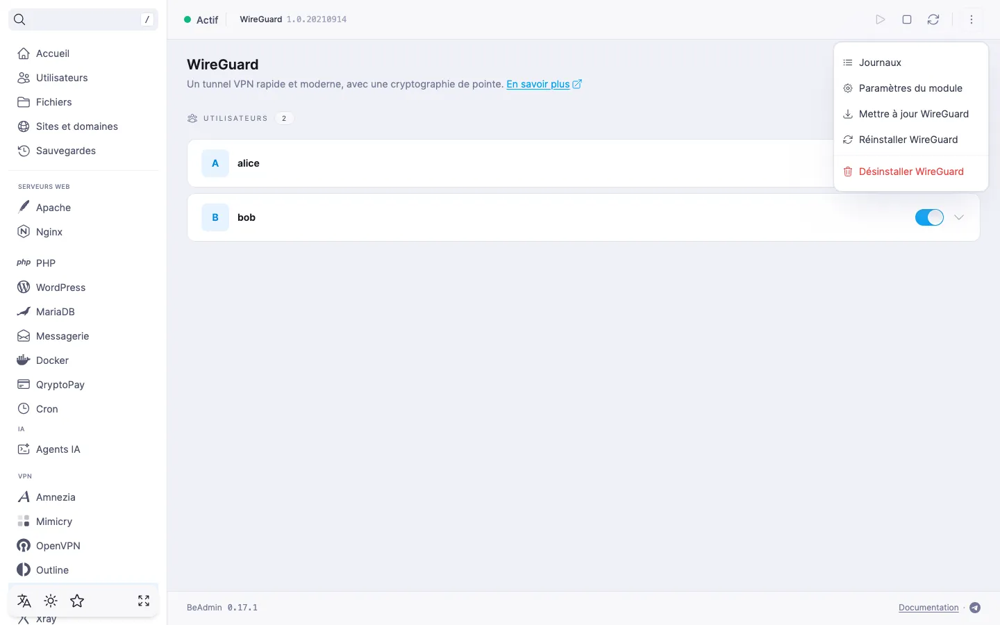Open Paramètres du module menu entry
The height and width of the screenshot is (625, 1000).
coord(911,88)
